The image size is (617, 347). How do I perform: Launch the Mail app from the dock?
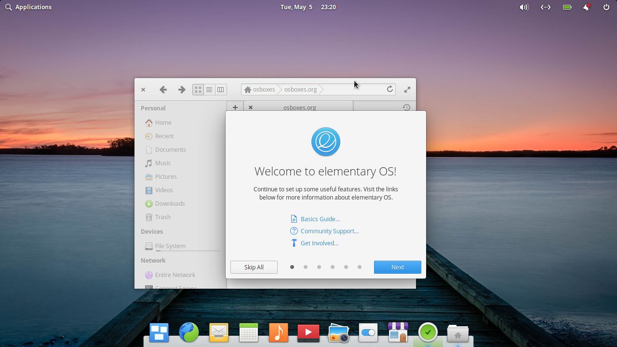pos(219,332)
